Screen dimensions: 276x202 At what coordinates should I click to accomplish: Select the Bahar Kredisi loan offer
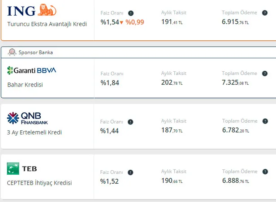[25, 84]
